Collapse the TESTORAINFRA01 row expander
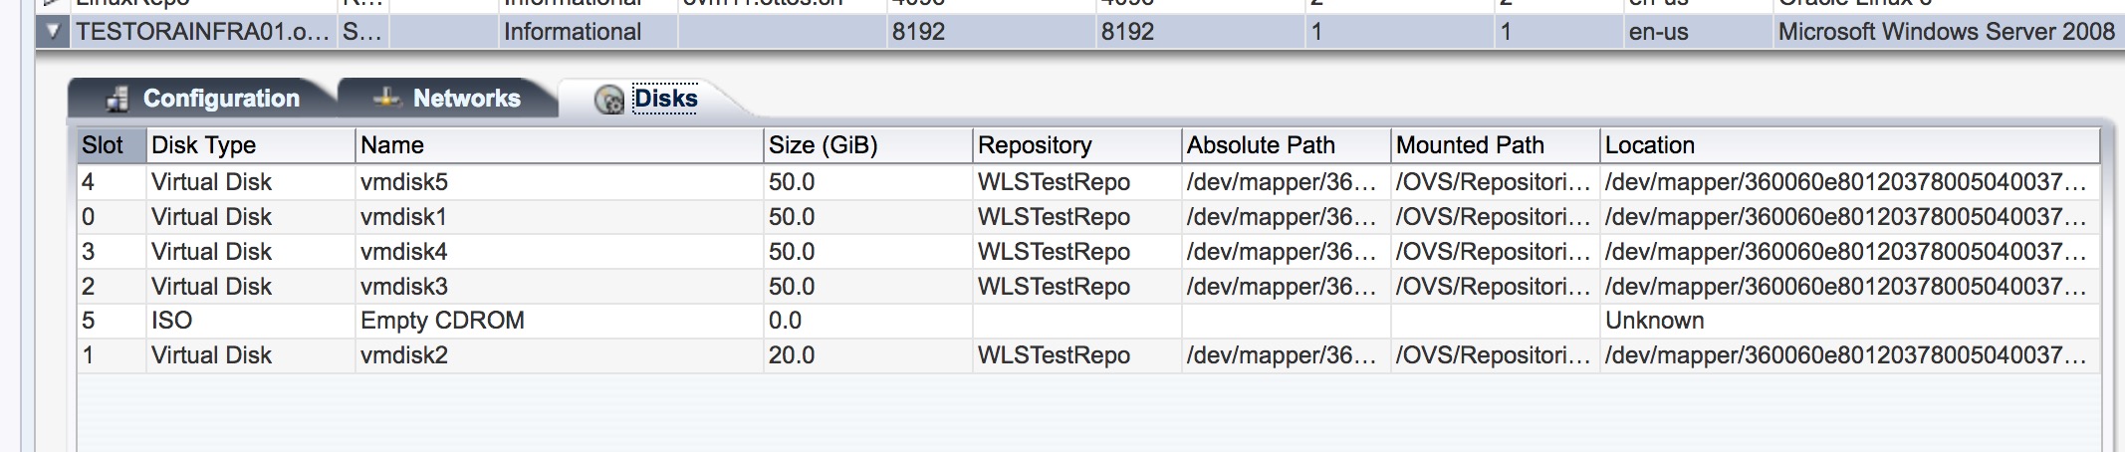The height and width of the screenshot is (452, 2125). point(54,32)
